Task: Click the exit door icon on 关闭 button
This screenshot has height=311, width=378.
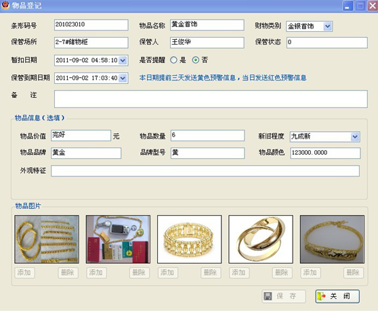Action: [322, 296]
